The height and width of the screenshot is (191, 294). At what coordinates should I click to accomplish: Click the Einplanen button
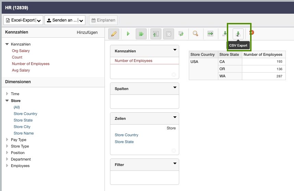click(103, 21)
